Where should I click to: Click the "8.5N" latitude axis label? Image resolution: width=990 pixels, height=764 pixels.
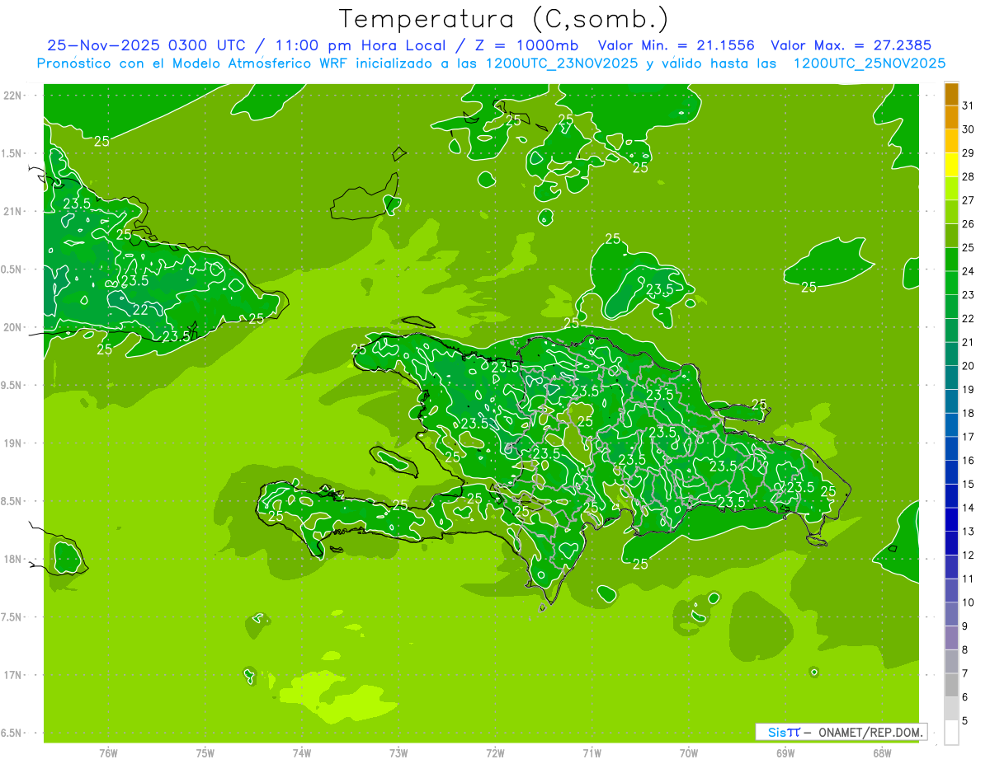pos(12,502)
